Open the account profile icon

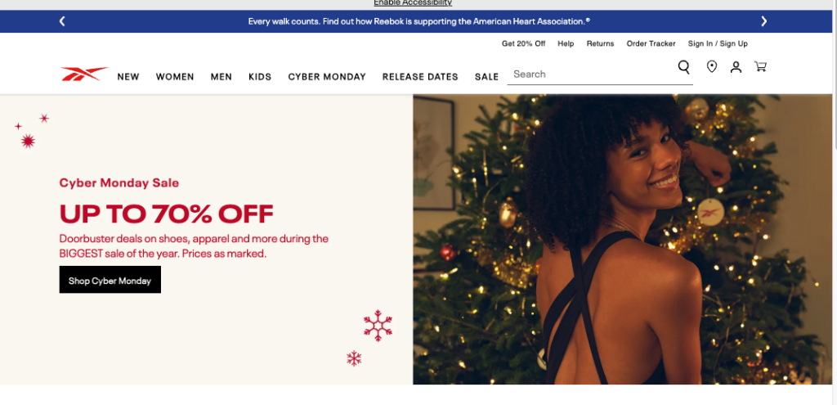pyautogui.click(x=736, y=67)
